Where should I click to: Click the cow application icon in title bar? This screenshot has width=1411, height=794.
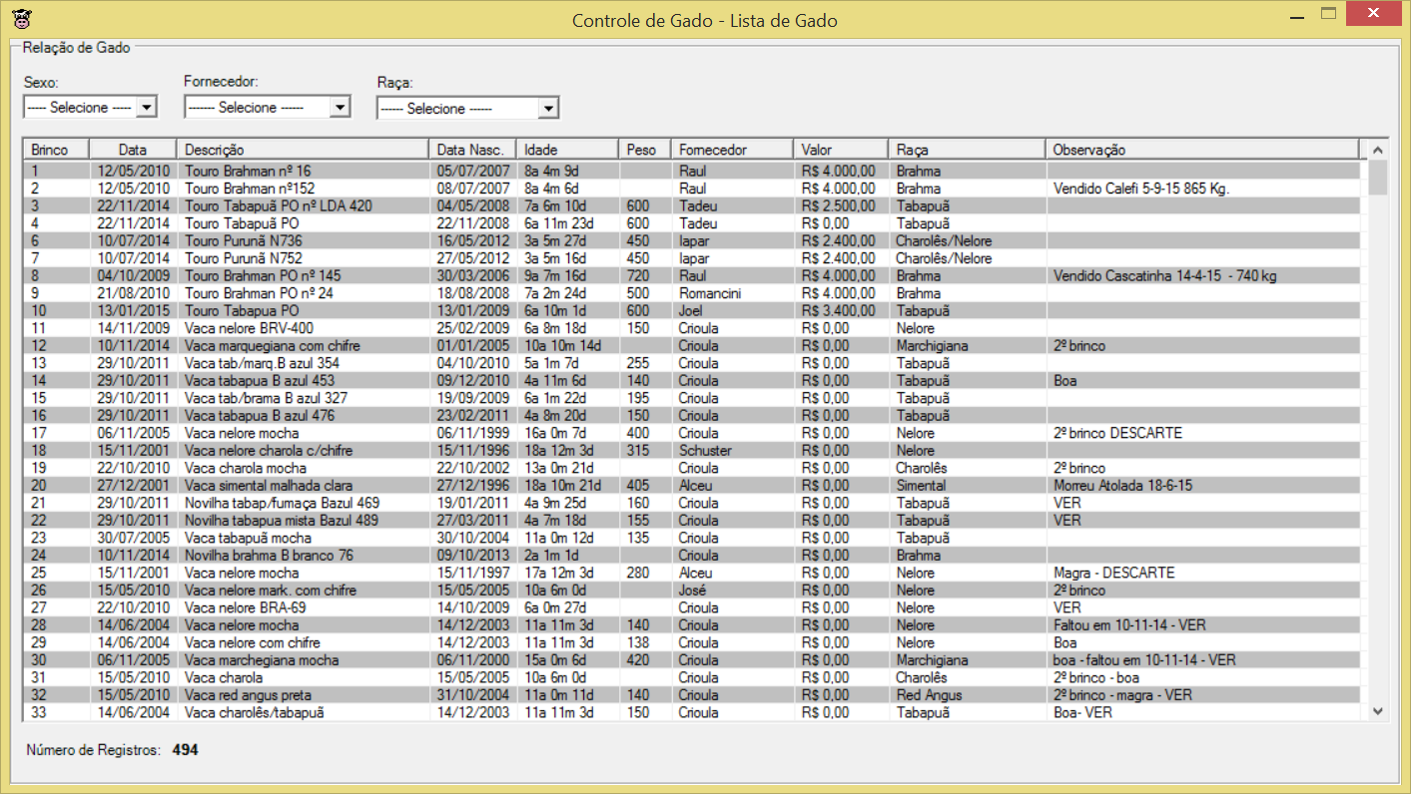coord(21,18)
